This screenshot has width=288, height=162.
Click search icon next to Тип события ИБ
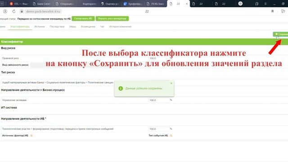[171, 135]
